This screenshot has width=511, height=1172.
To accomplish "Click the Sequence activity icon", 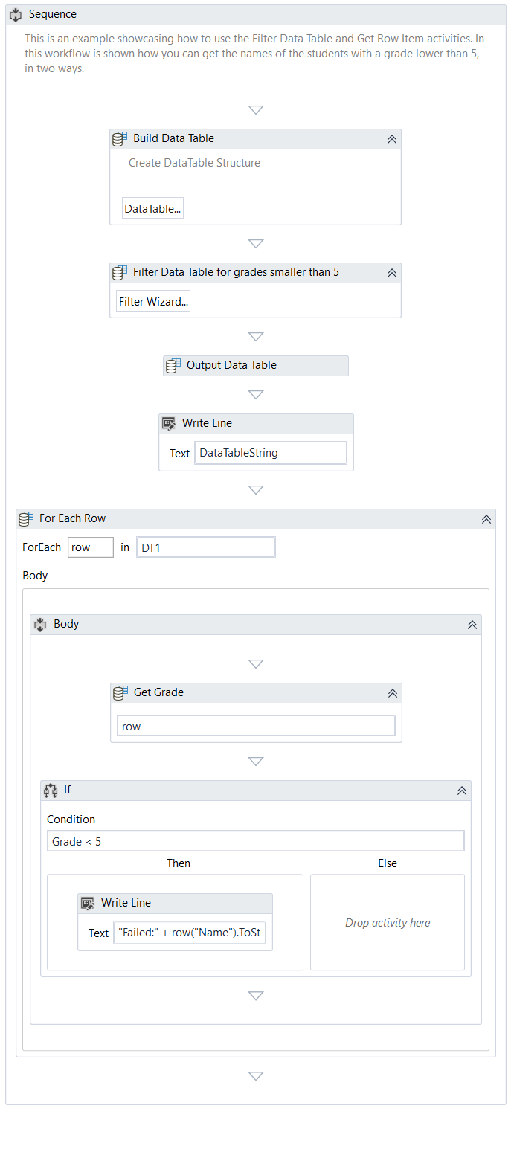I will click(x=16, y=15).
